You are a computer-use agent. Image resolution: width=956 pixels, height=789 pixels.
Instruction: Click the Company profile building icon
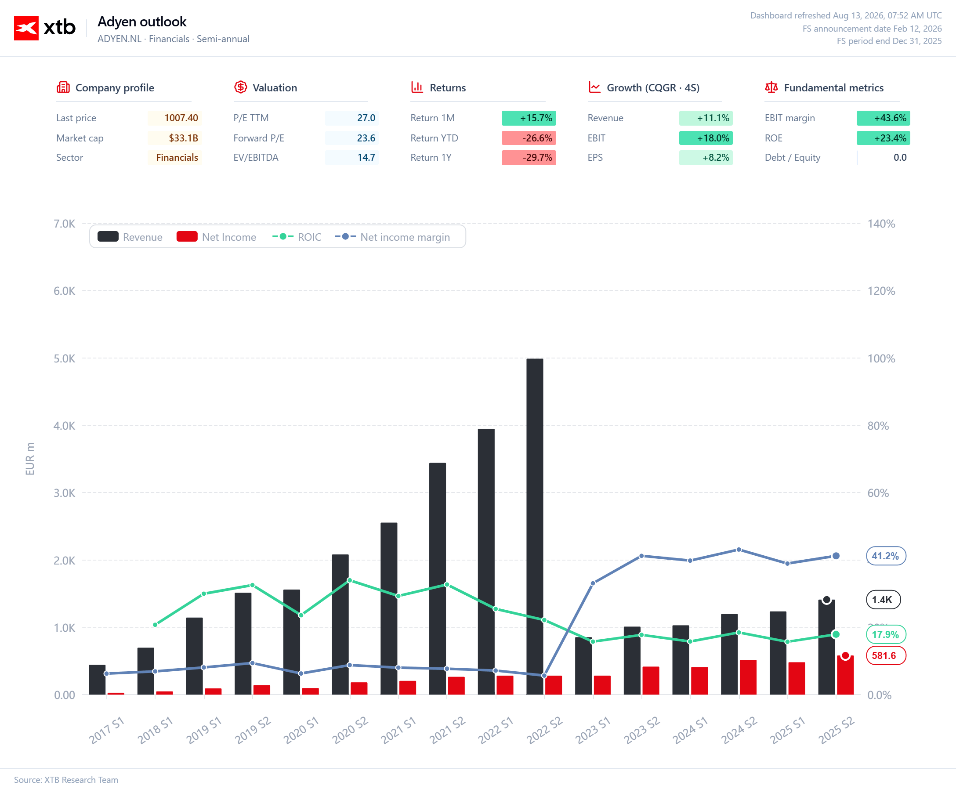point(63,87)
